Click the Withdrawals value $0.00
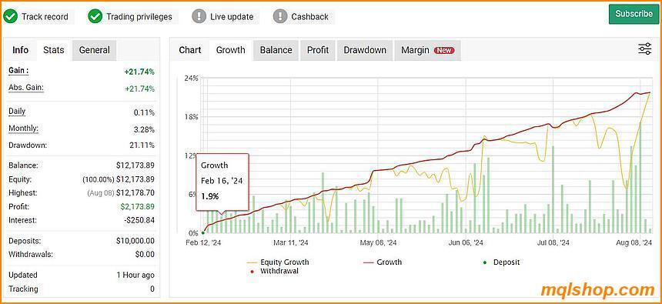 145,255
